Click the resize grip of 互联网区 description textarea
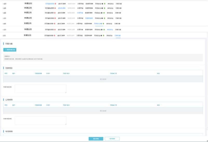208x142 pixels. click(x=66, y=92)
